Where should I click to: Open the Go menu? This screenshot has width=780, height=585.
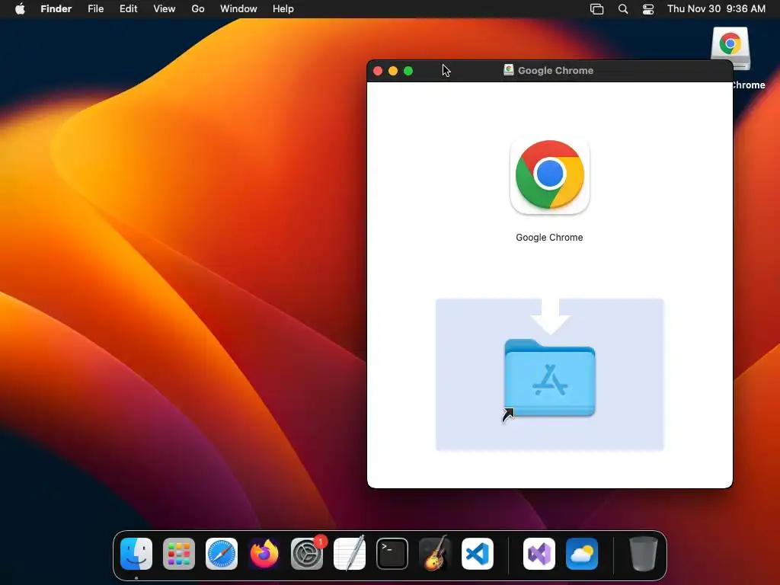(198, 9)
